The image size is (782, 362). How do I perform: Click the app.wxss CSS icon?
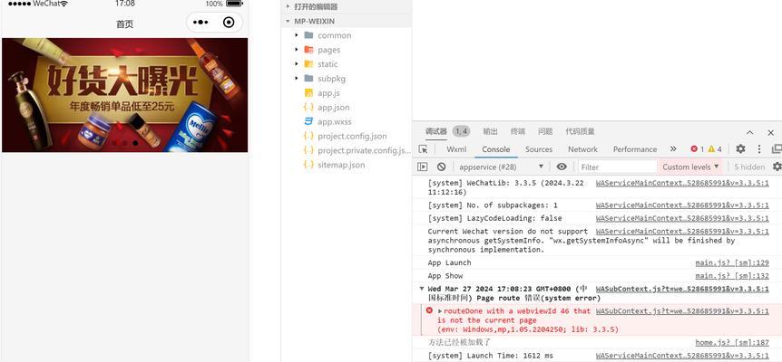(308, 121)
